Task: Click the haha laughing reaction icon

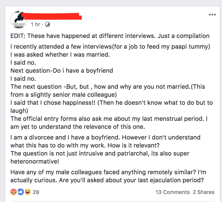Action: 27,192
